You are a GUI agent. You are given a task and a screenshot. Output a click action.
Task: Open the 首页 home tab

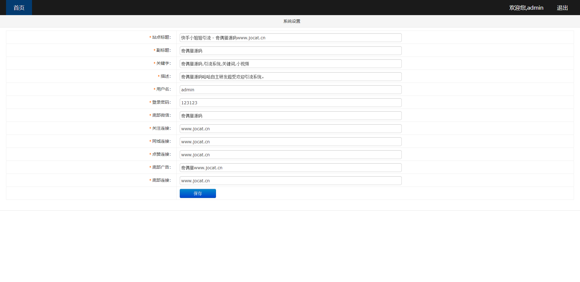tap(19, 8)
